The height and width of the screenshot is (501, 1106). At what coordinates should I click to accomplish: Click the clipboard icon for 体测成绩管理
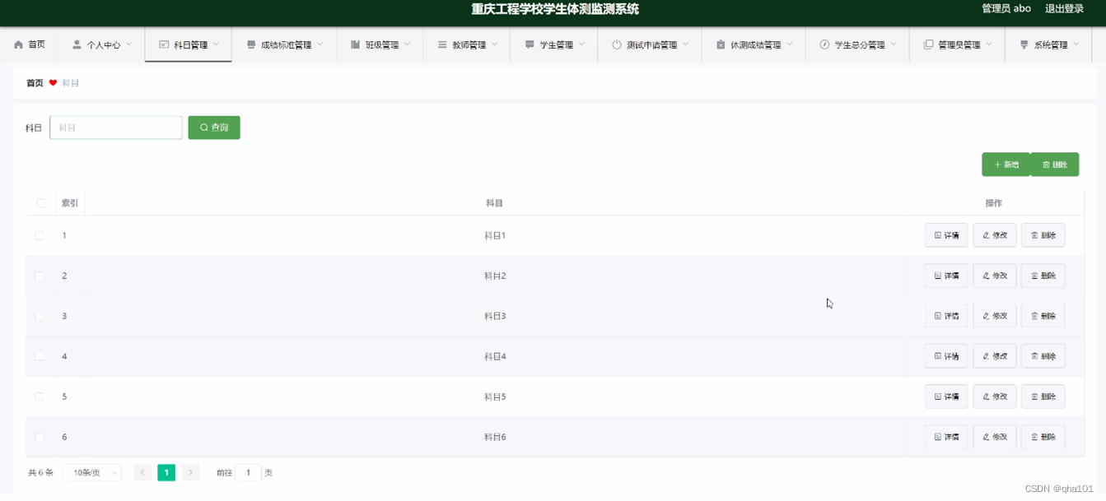pyautogui.click(x=721, y=44)
